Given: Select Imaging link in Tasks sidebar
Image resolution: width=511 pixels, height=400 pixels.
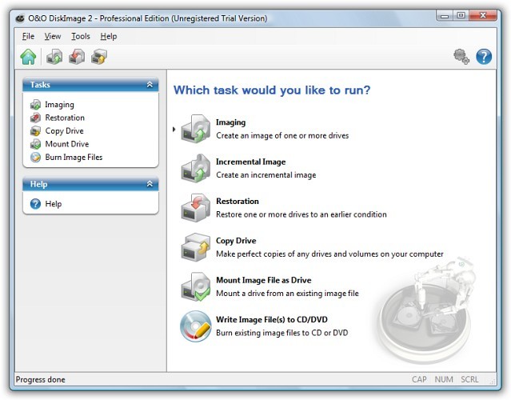Looking at the screenshot, I should (59, 105).
